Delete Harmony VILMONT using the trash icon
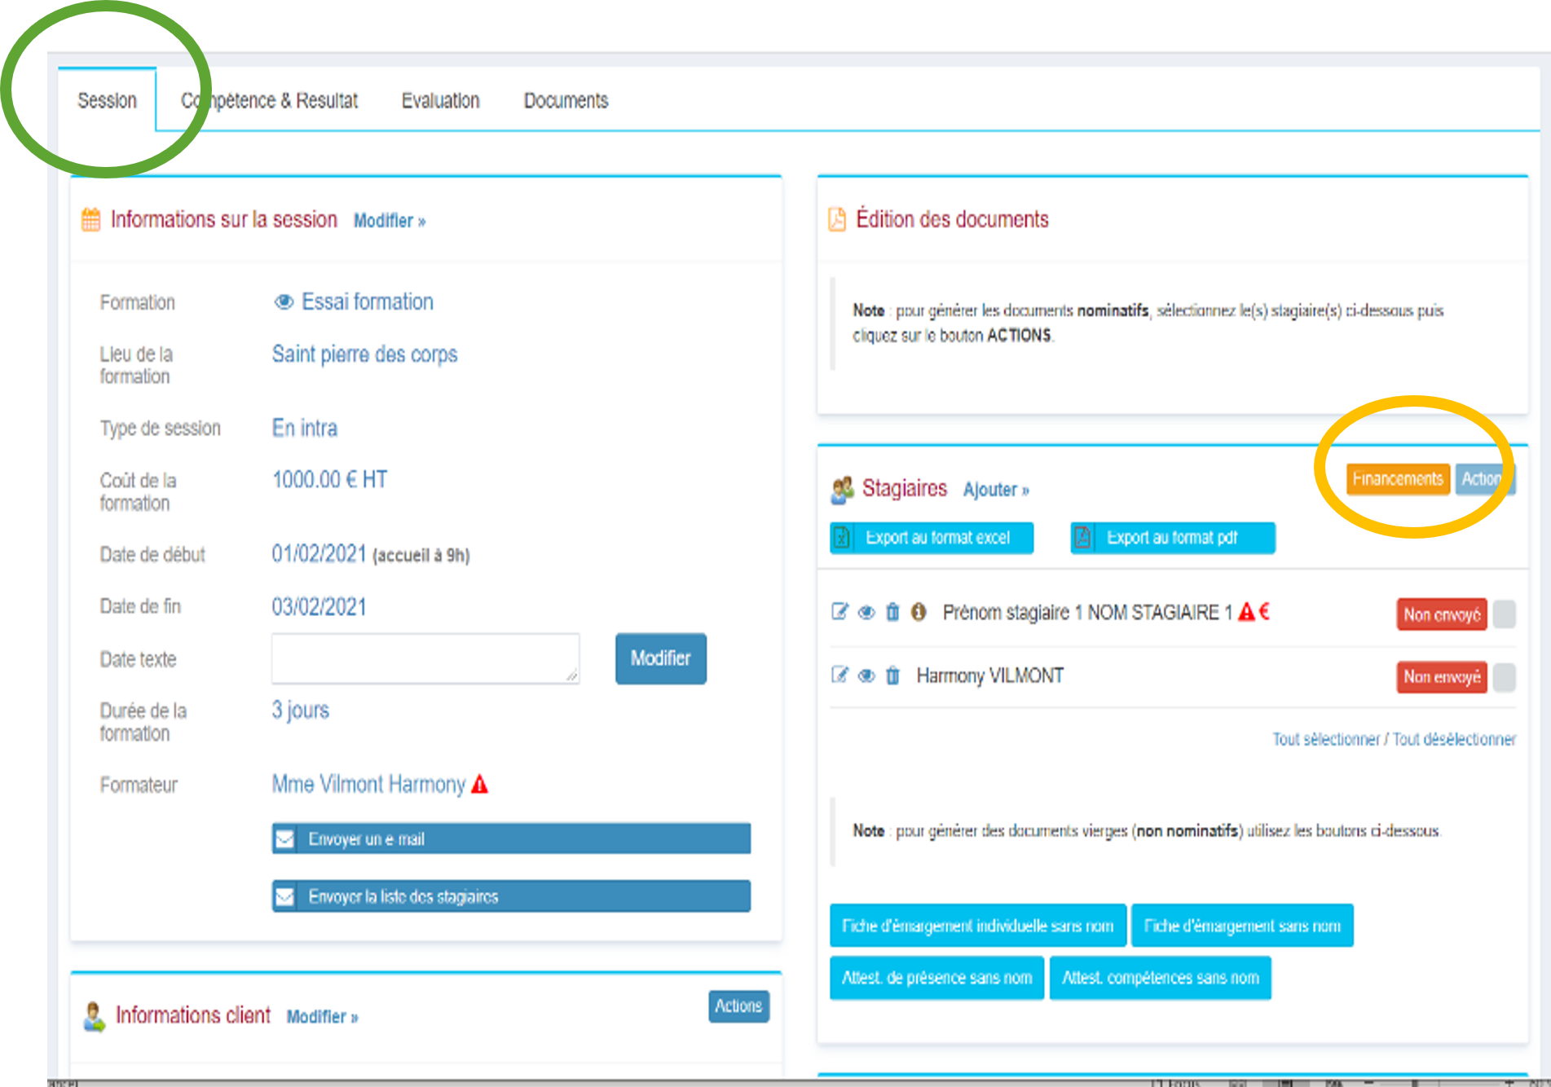 892,676
